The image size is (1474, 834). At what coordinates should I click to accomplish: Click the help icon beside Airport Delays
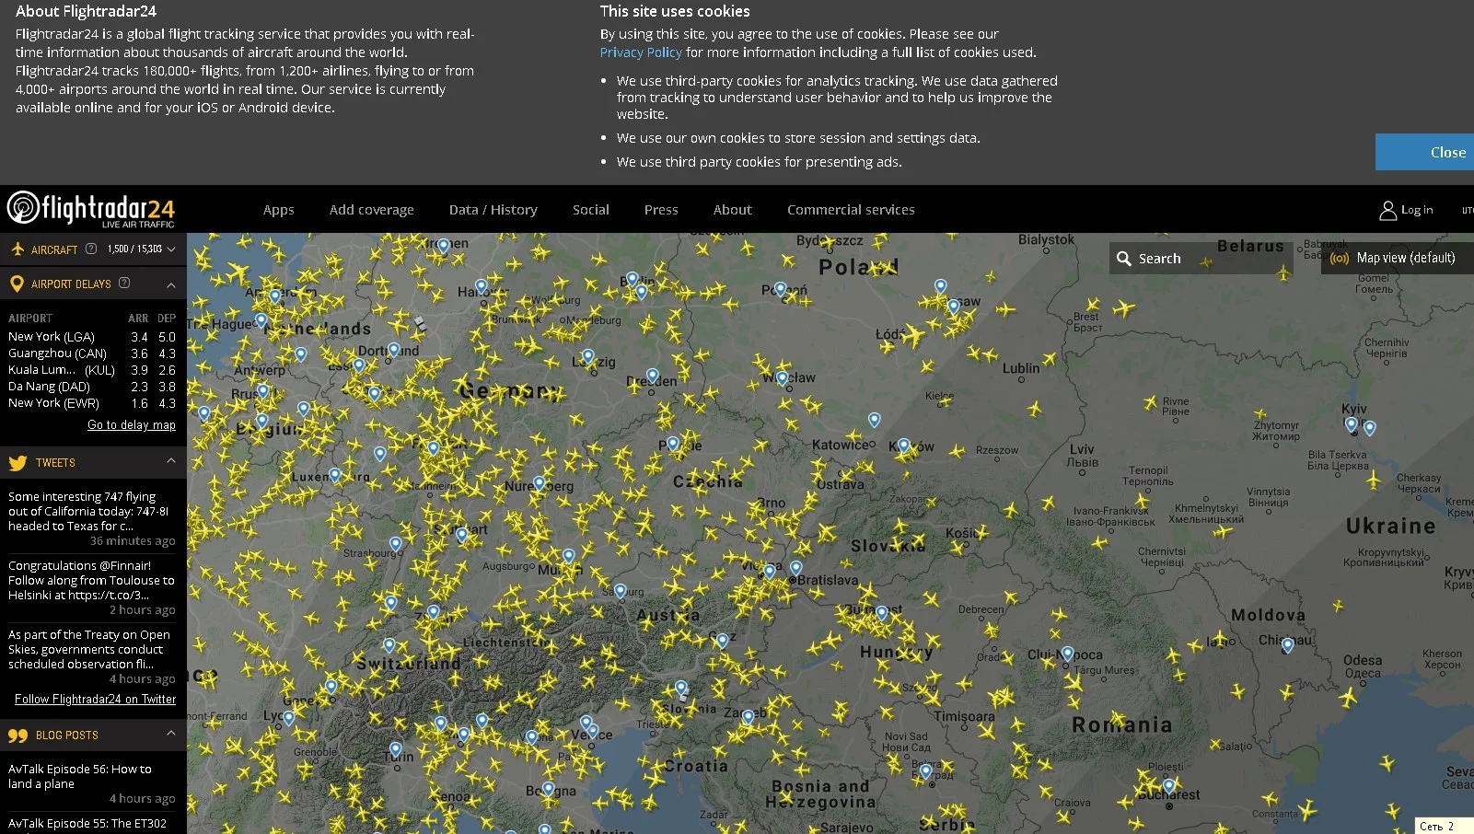tap(124, 284)
